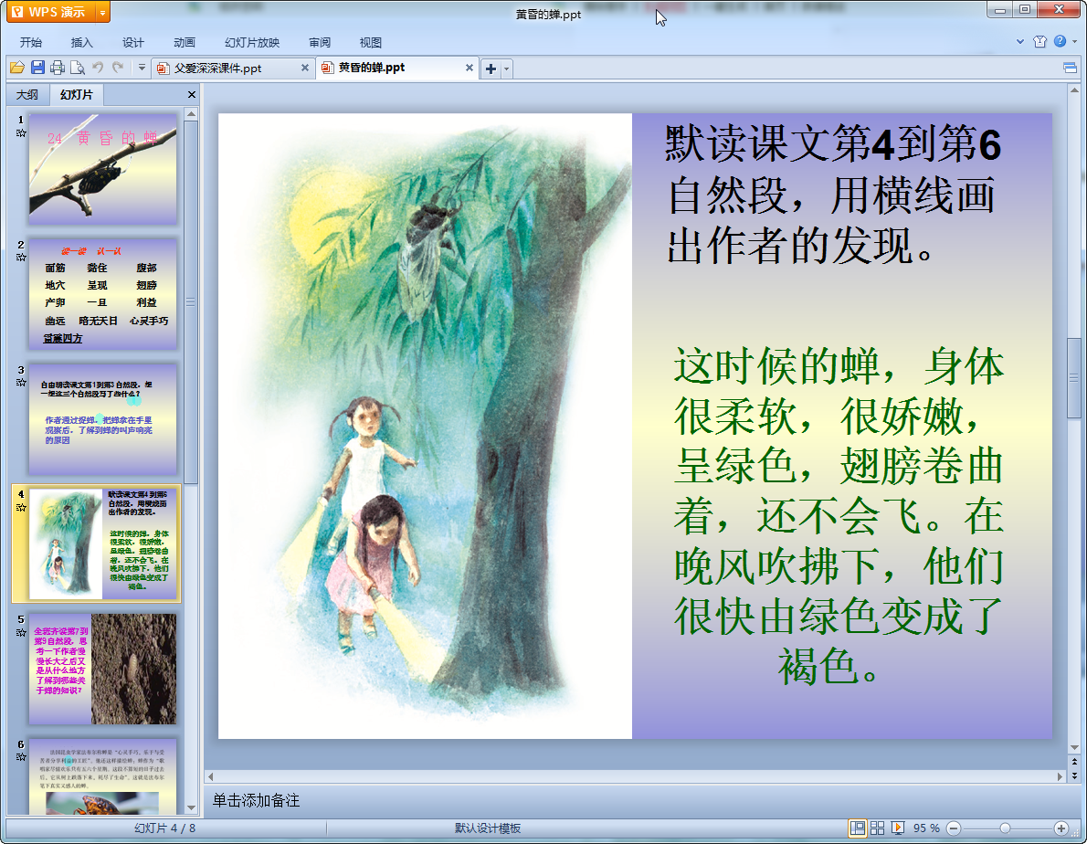The height and width of the screenshot is (844, 1087).
Task: Switch to the 幻灯片 panel tab
Action: (76, 94)
